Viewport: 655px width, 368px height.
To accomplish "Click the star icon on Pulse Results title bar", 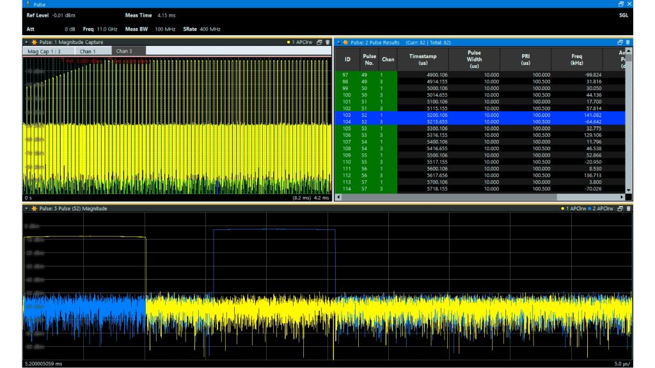I will [346, 42].
